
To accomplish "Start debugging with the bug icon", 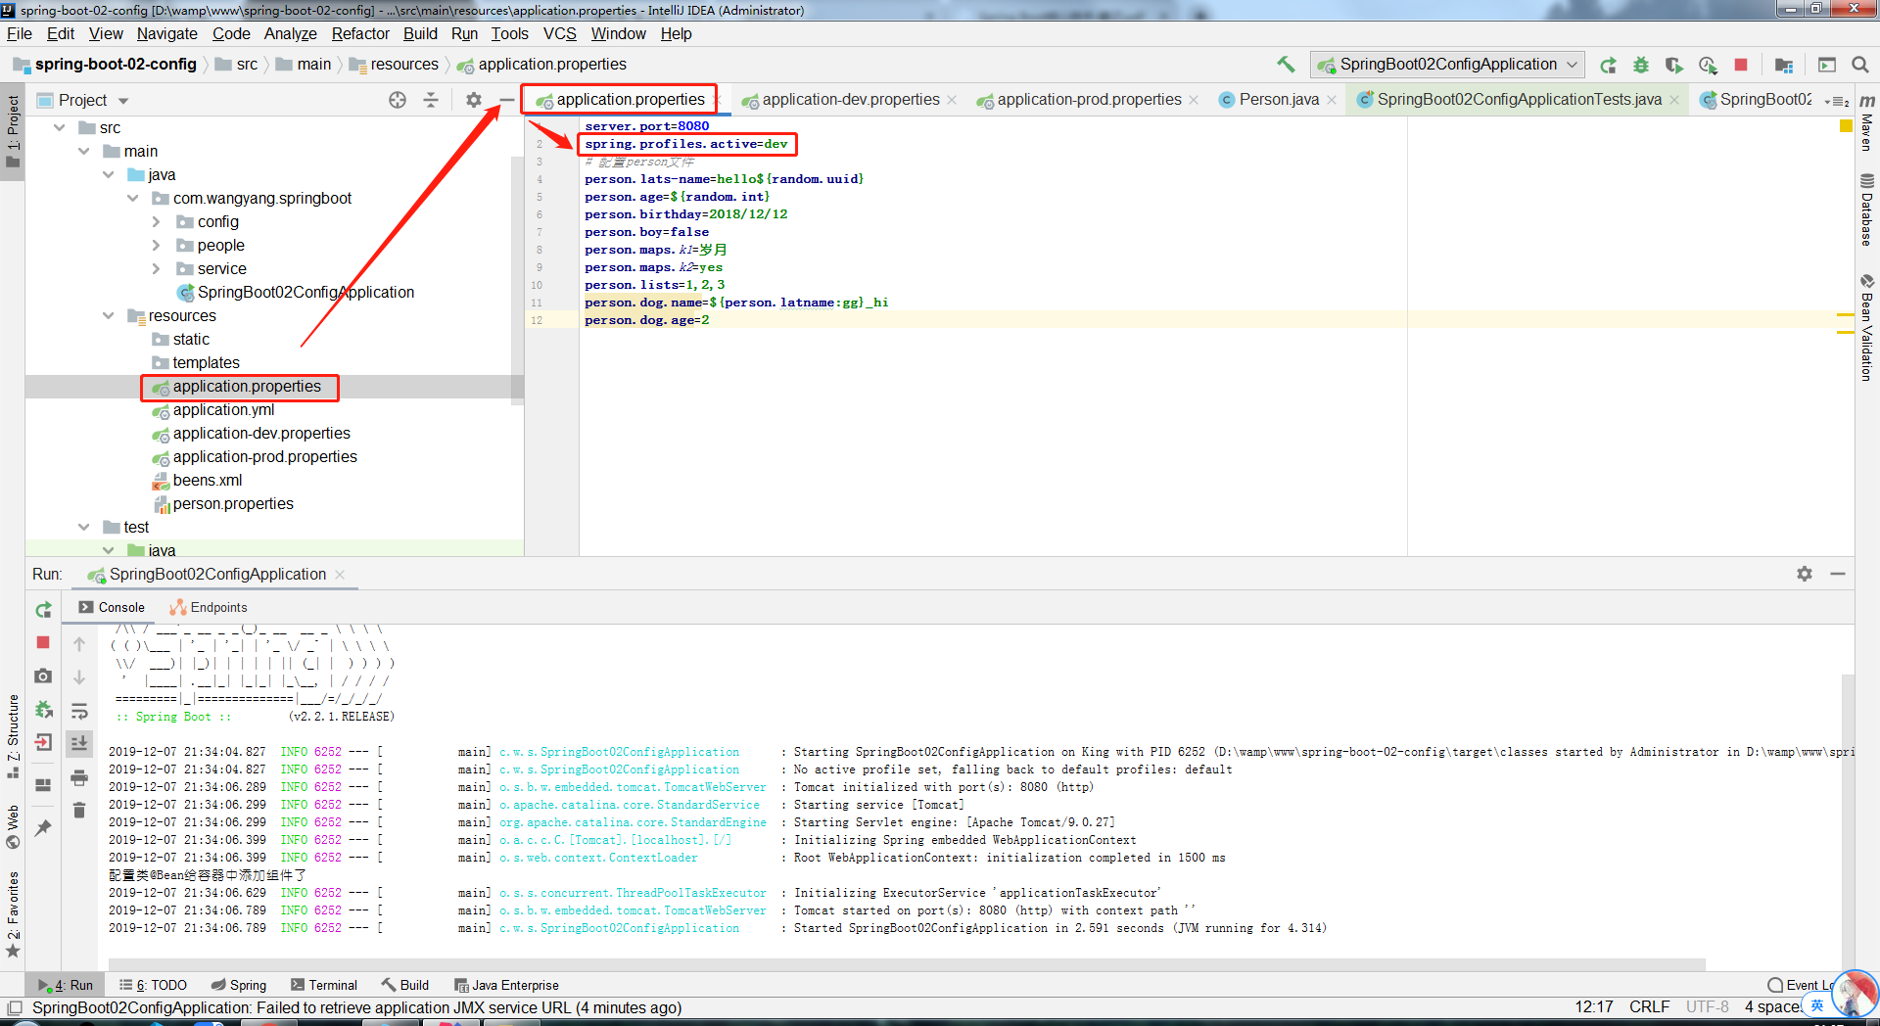I will tap(1641, 65).
